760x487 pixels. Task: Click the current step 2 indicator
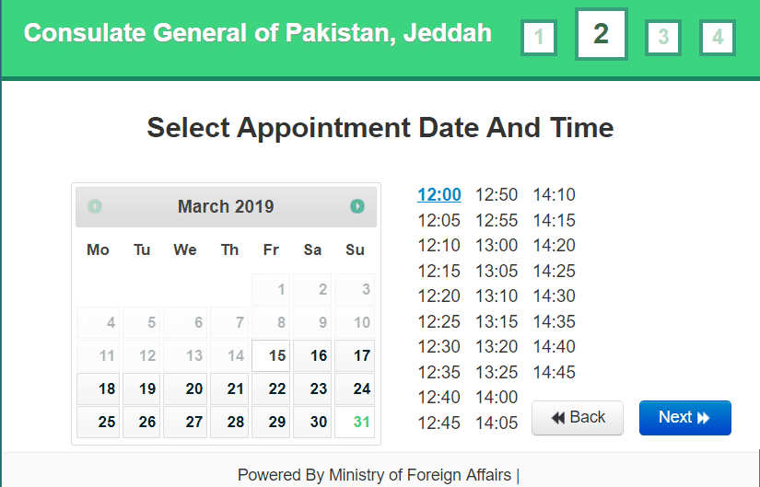tap(602, 34)
